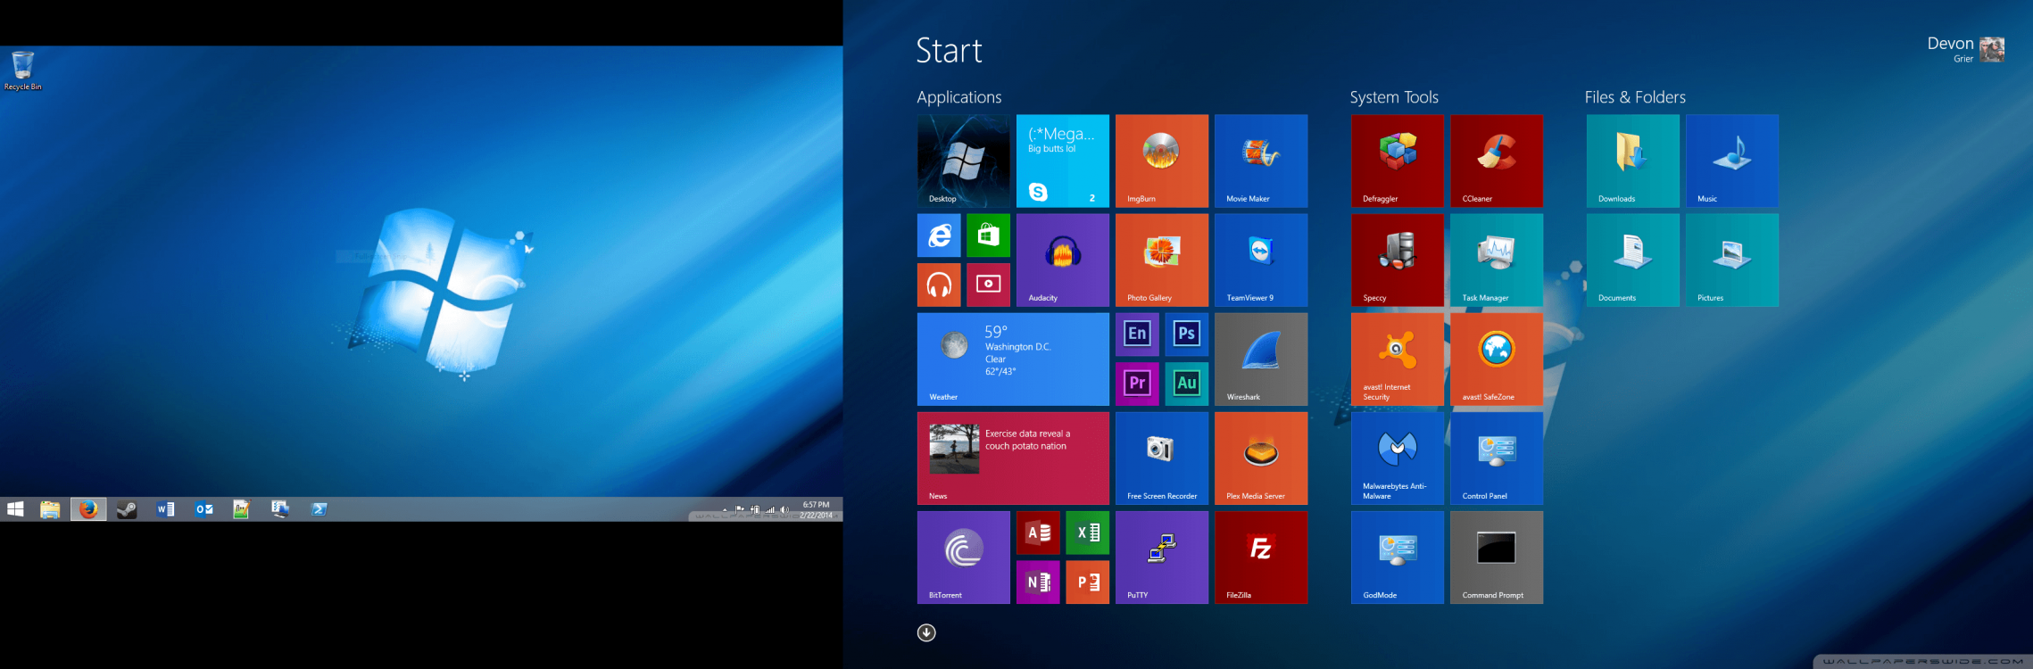2033x669 pixels.
Task: Launch the FileZilla tile
Action: [x=1261, y=557]
